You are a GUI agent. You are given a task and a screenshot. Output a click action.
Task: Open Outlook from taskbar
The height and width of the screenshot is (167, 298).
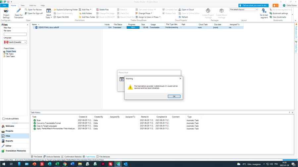[x=125, y=164]
